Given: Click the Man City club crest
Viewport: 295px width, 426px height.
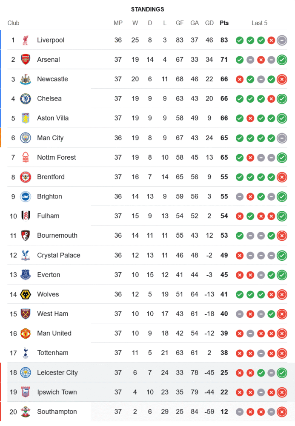Looking at the screenshot, I should pyautogui.click(x=26, y=138).
